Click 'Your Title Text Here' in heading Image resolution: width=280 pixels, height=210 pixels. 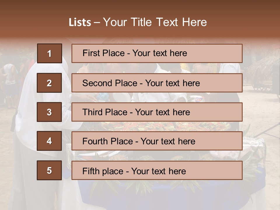tap(155, 22)
